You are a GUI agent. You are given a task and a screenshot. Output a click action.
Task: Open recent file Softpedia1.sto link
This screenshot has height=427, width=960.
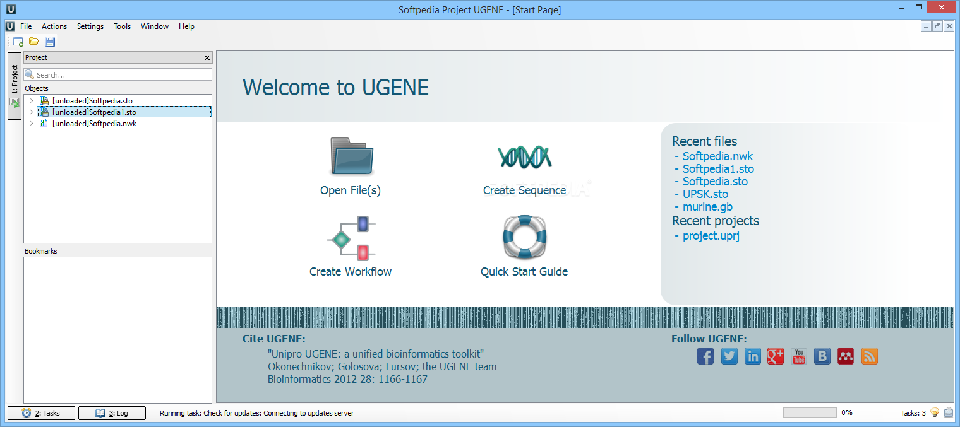718,169
